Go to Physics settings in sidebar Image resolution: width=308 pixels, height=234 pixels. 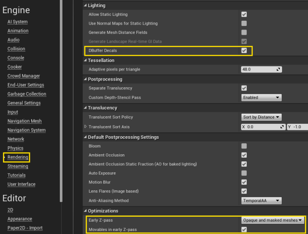pos(15,148)
